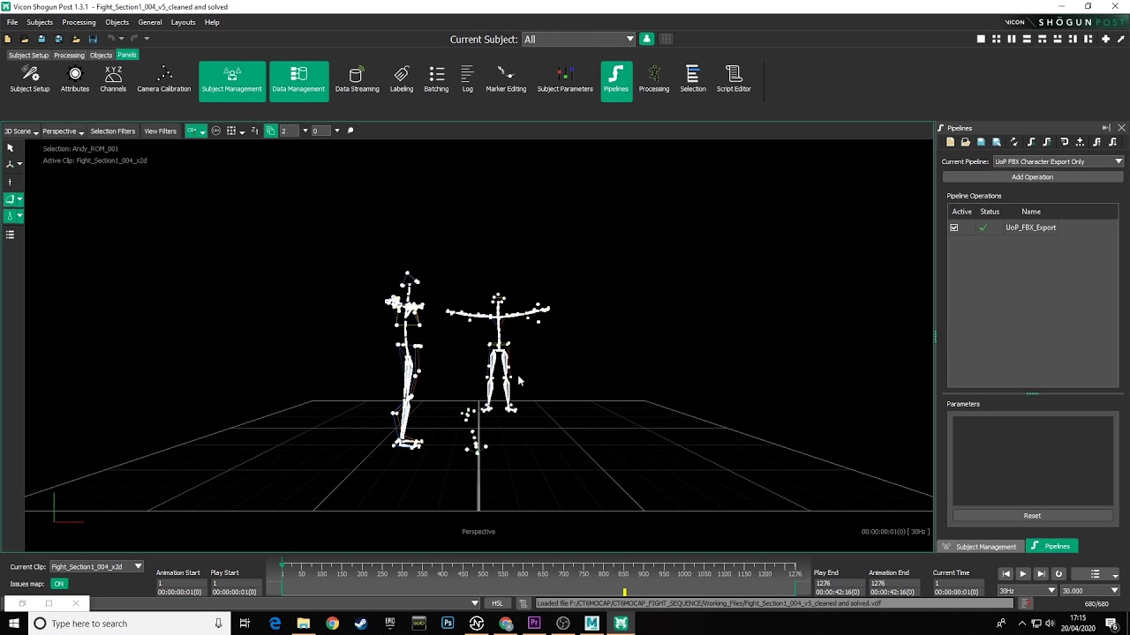Viewport: 1130px width, 635px height.
Task: Open the File menu
Action: (12, 22)
